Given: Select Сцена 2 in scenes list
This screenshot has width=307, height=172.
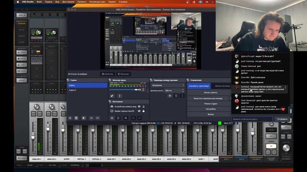Looking at the screenshot, I should pyautogui.click(x=87, y=90).
